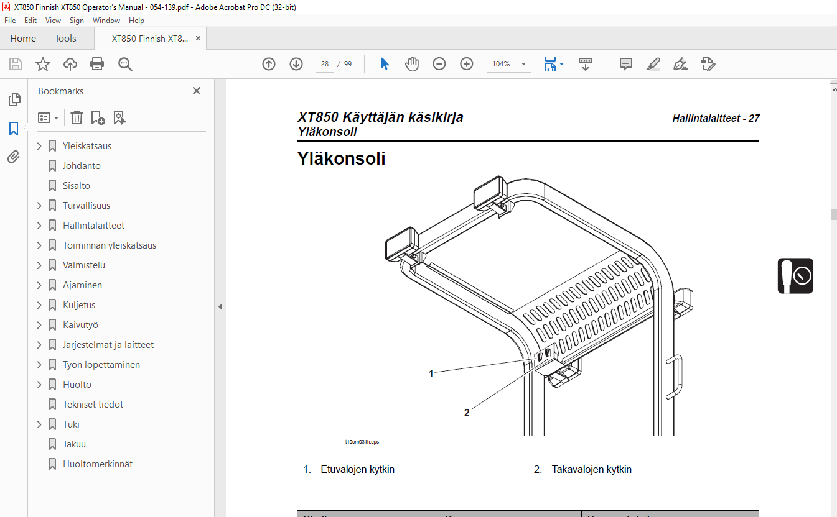This screenshot has width=837, height=517.
Task: Collapse the navigation pane with arrow handle
Action: pyautogui.click(x=220, y=307)
